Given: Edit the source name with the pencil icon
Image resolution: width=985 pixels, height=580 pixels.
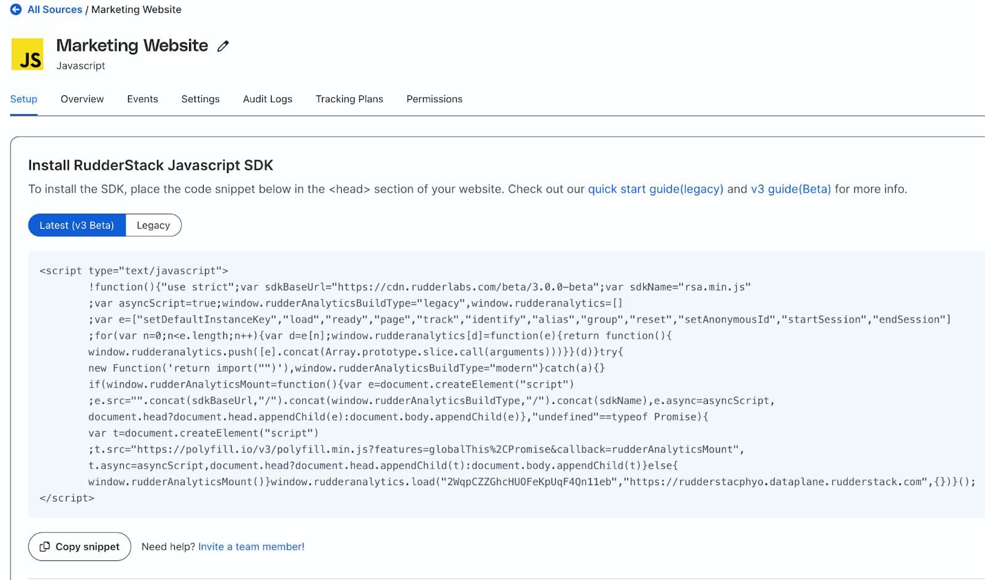Looking at the screenshot, I should click(x=223, y=46).
